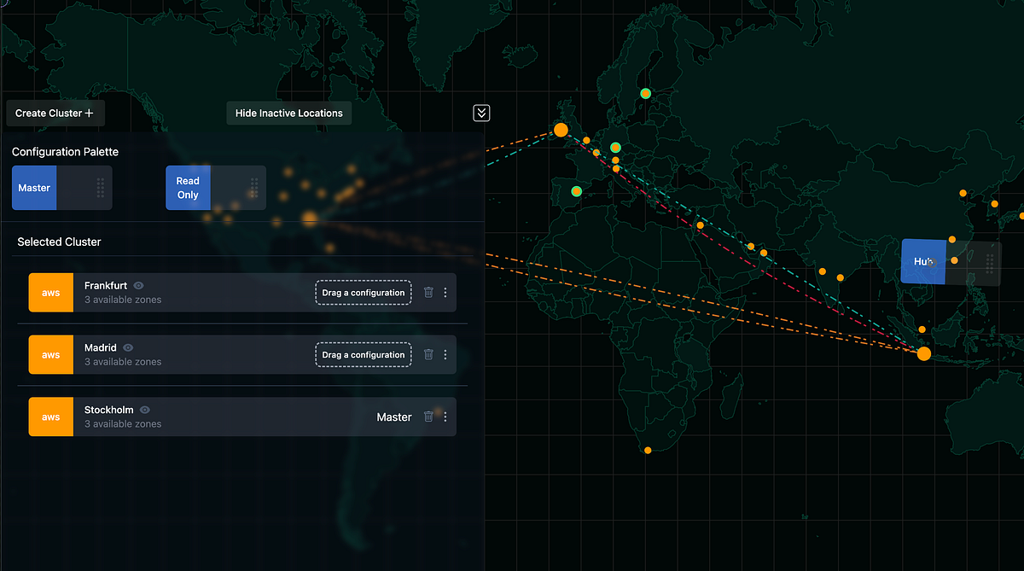
Task: Click Madrid Drag a configuration slot
Action: click(364, 355)
